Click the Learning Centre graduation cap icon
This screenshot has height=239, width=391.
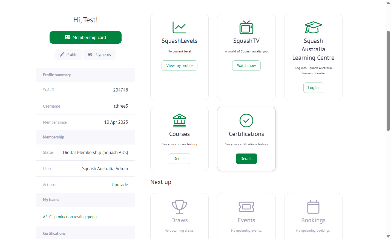313,27
